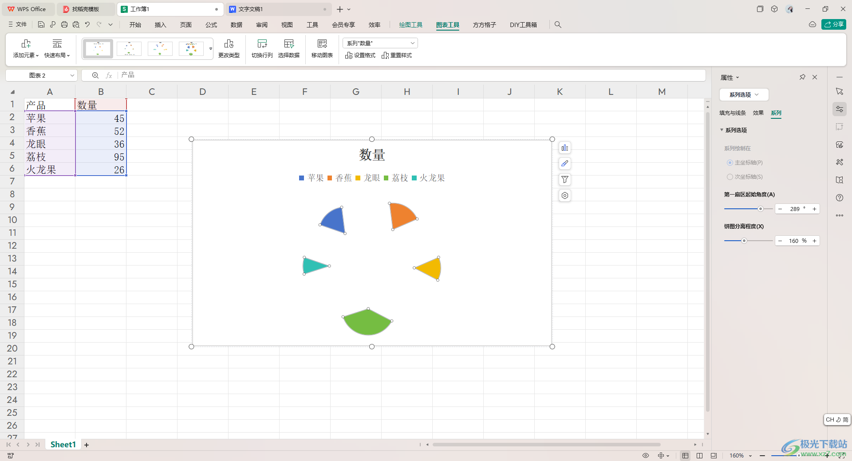Click Change Type (更改类型) icon

point(229,49)
